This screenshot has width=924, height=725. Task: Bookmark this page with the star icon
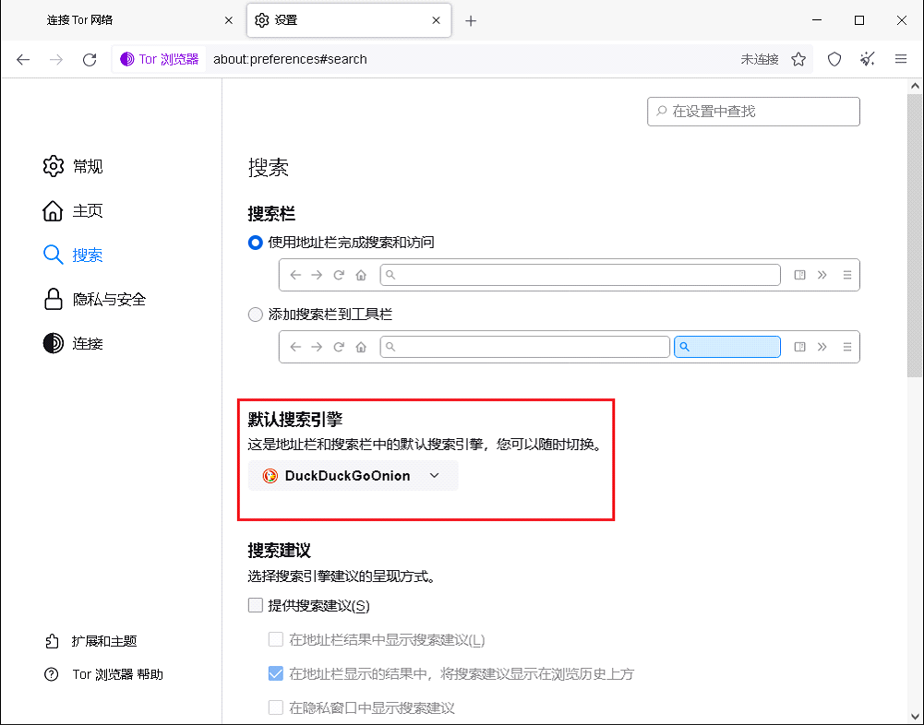798,59
